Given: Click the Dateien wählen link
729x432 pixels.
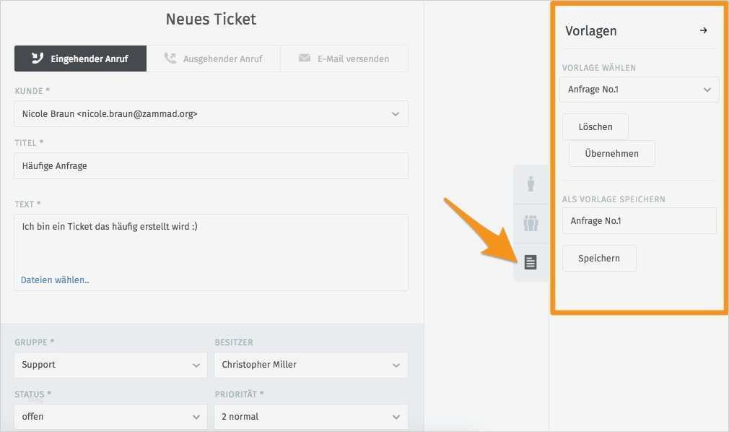Looking at the screenshot, I should pos(55,280).
